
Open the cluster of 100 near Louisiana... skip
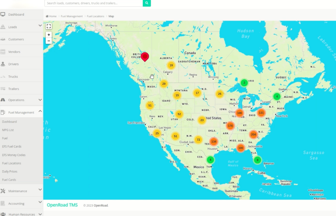click(241, 148)
